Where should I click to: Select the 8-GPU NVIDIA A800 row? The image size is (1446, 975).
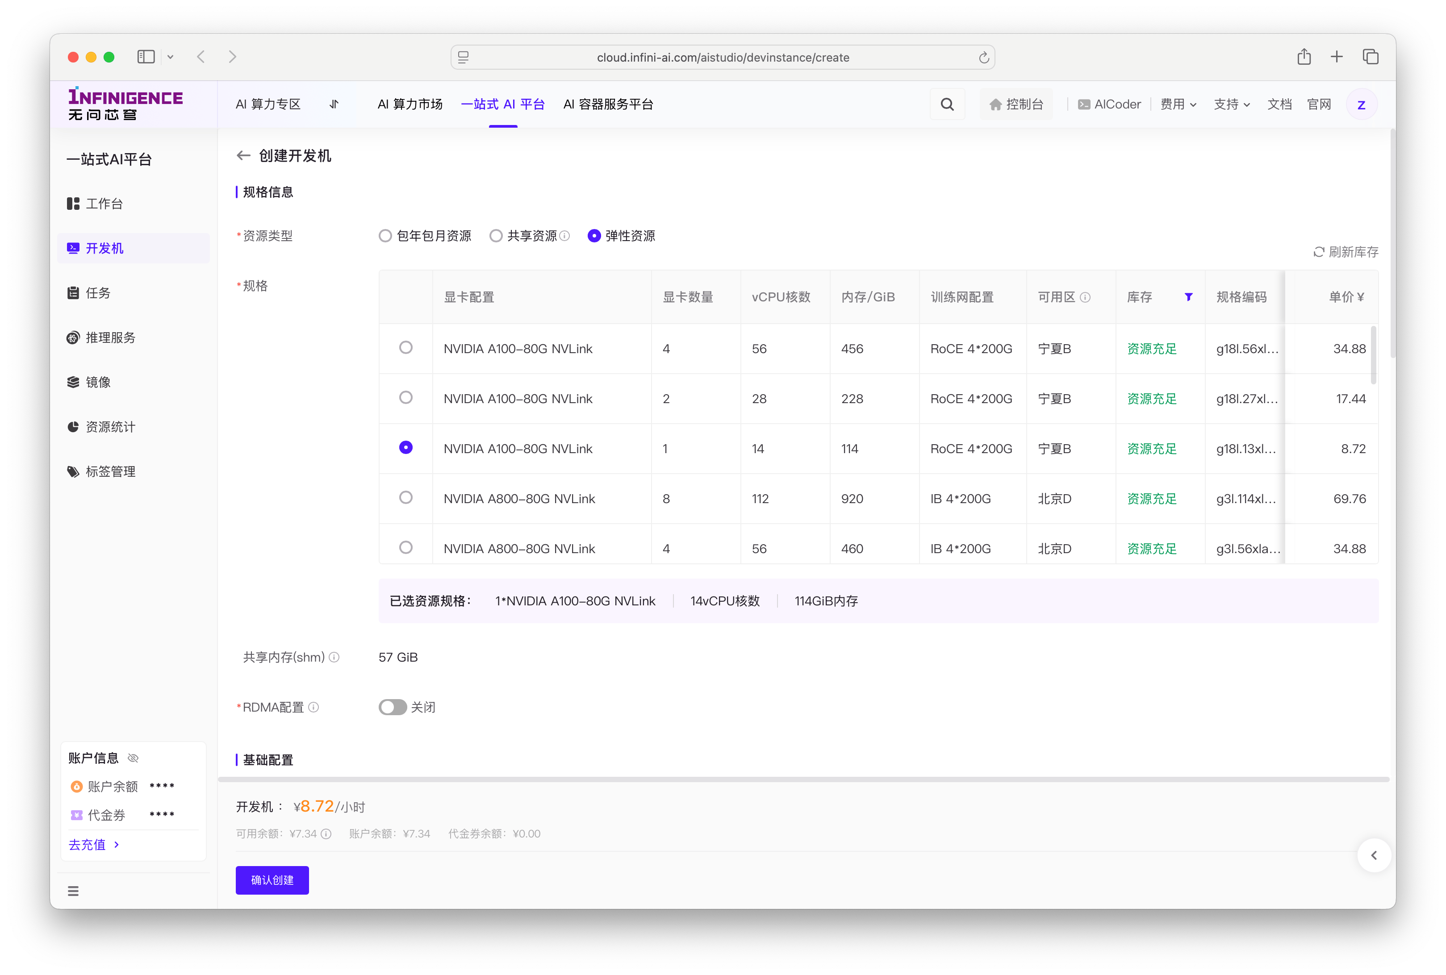click(405, 497)
